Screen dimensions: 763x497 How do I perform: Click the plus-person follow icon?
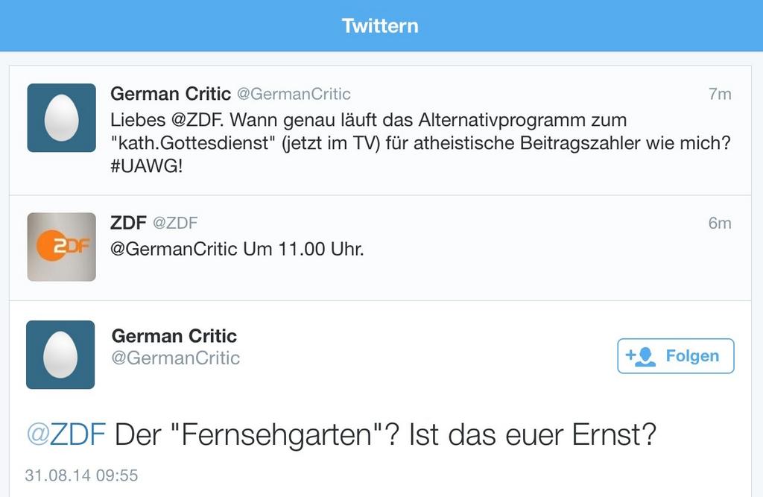(641, 356)
